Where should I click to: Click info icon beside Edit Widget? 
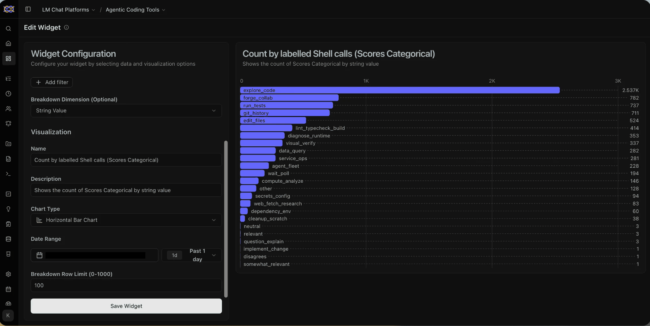coord(66,27)
